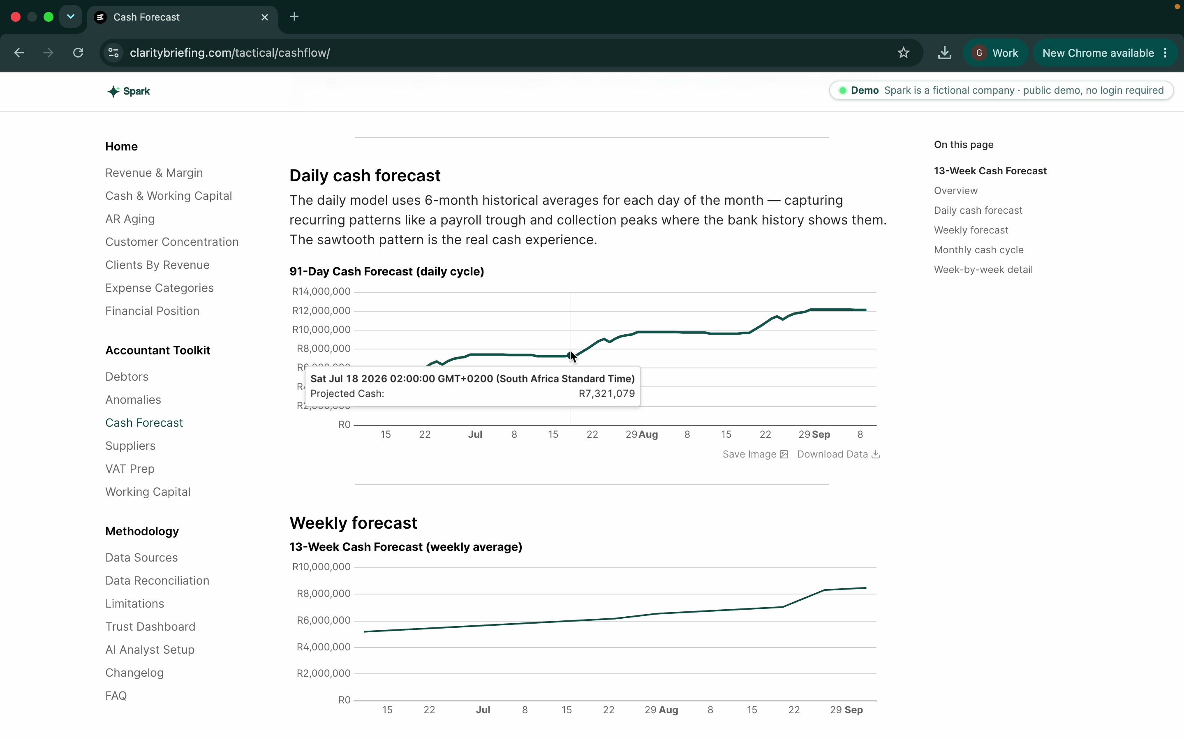Click the R7,321,079 tooltip value

tap(607, 393)
